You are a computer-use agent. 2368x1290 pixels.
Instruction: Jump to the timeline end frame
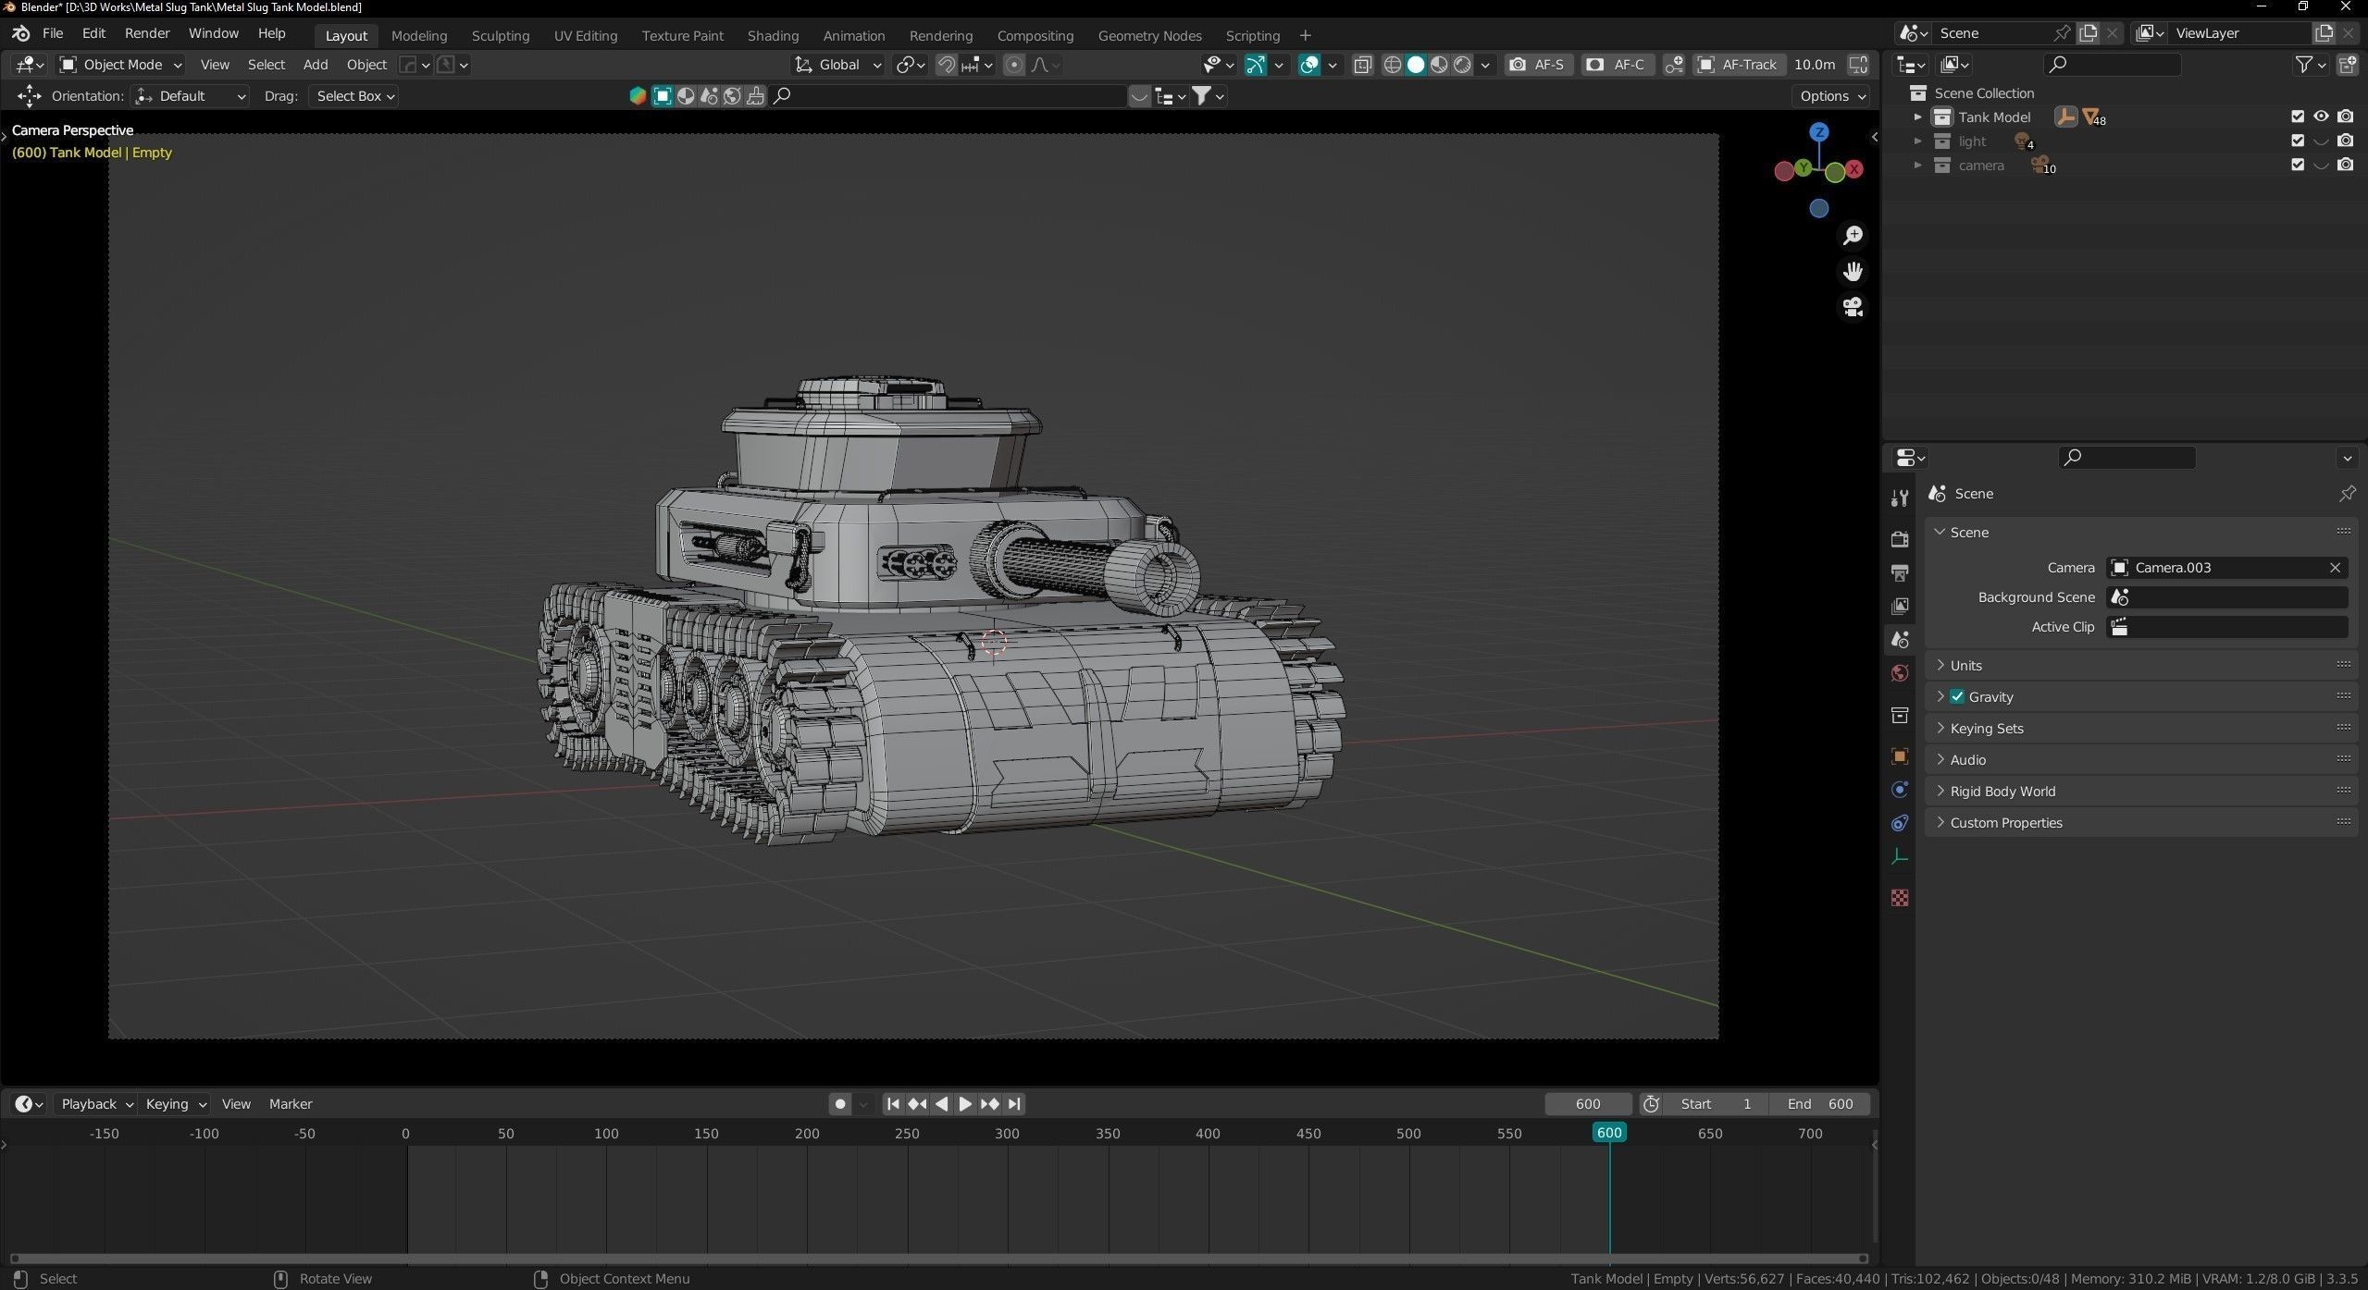point(1014,1104)
